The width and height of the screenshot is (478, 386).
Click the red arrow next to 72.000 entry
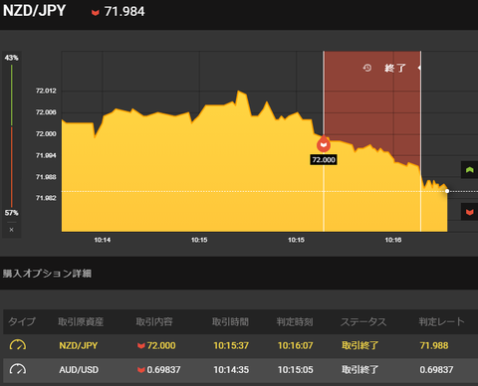tap(141, 345)
